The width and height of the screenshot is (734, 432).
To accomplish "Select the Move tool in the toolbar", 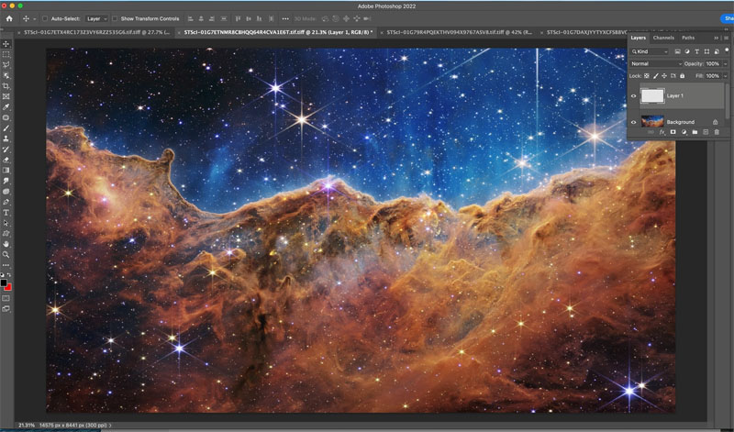I will pyautogui.click(x=6, y=43).
